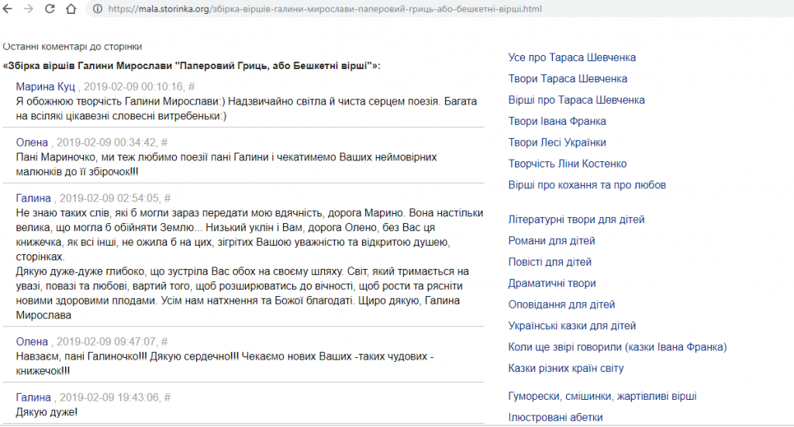Click timestamp 2019-02-09 19:43:06
Image resolution: width=794 pixels, height=427 pixels.
tap(109, 397)
